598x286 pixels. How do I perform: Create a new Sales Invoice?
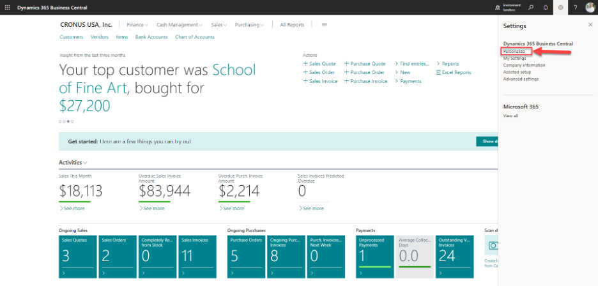tap(320, 81)
